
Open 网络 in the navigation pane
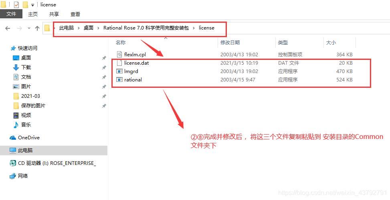(23, 176)
